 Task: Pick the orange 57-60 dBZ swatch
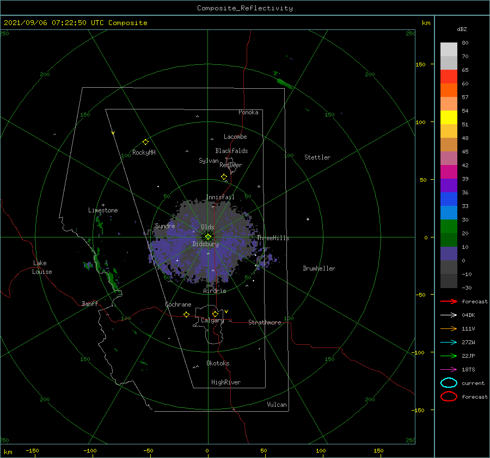449,90
